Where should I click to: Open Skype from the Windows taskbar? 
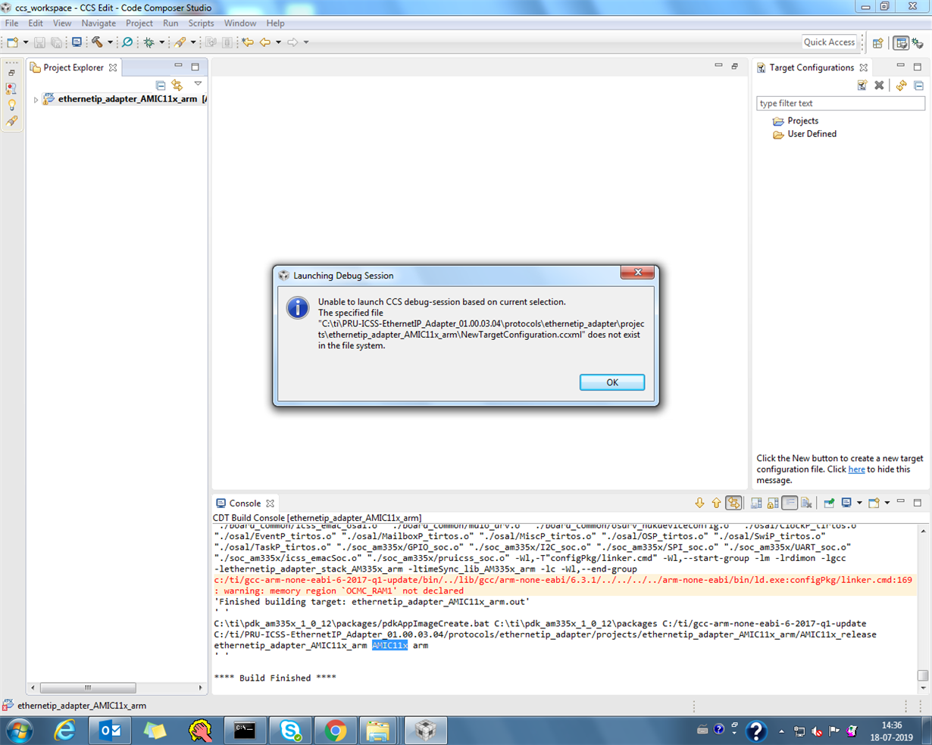pos(290,730)
